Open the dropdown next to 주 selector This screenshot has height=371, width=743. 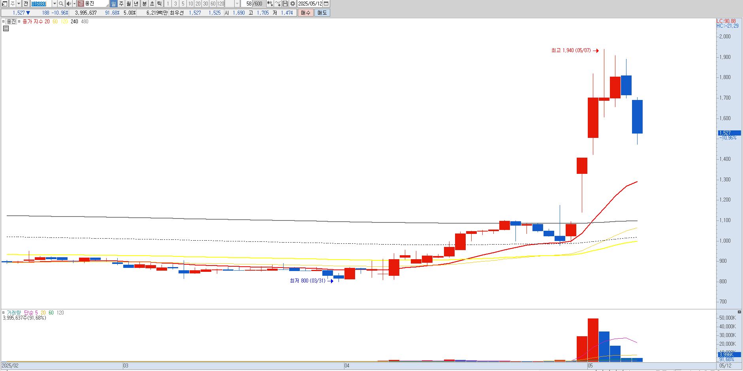pos(19,4)
